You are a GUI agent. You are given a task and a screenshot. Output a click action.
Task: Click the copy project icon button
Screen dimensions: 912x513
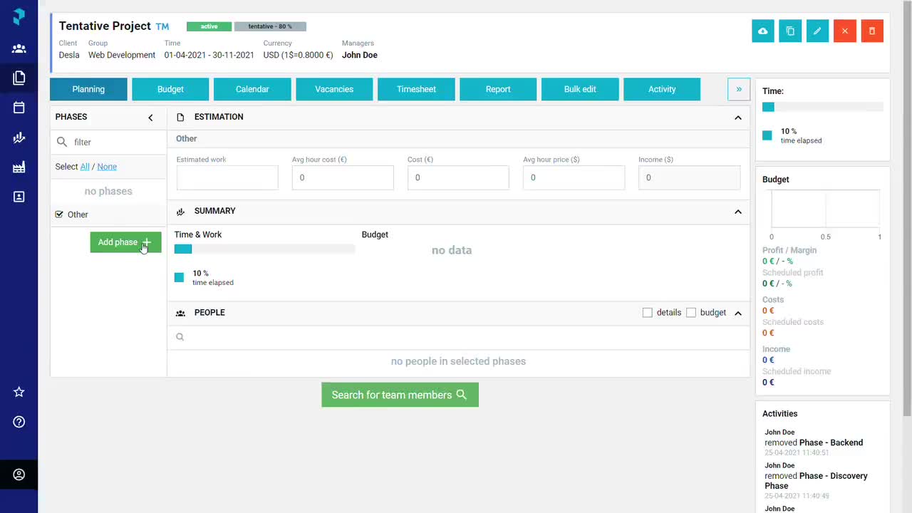[x=790, y=31]
